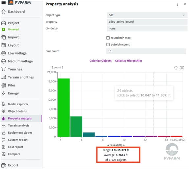This screenshot has height=169, width=189.
Task: Select the teal third histogram bar
Action: point(89,135)
